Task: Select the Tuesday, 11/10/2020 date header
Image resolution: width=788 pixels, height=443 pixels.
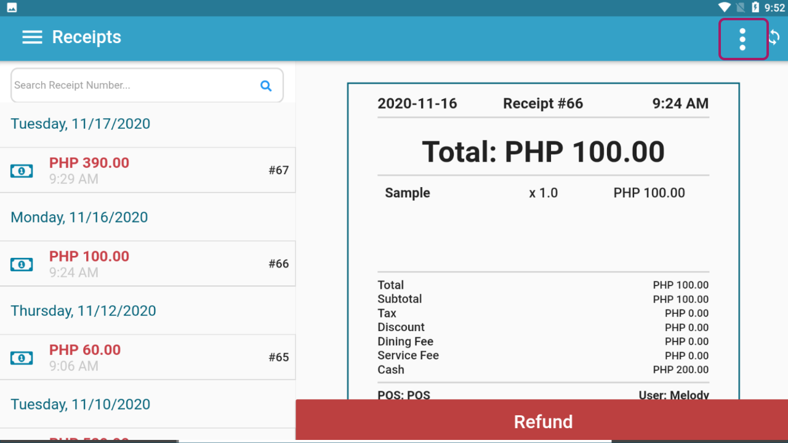Action: pyautogui.click(x=80, y=404)
